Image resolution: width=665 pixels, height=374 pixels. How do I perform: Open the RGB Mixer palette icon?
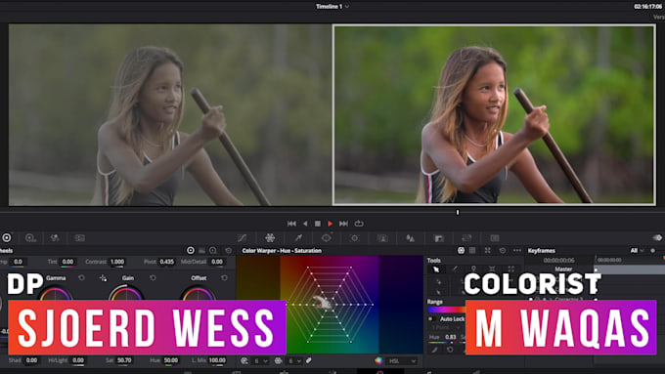[x=55, y=238]
